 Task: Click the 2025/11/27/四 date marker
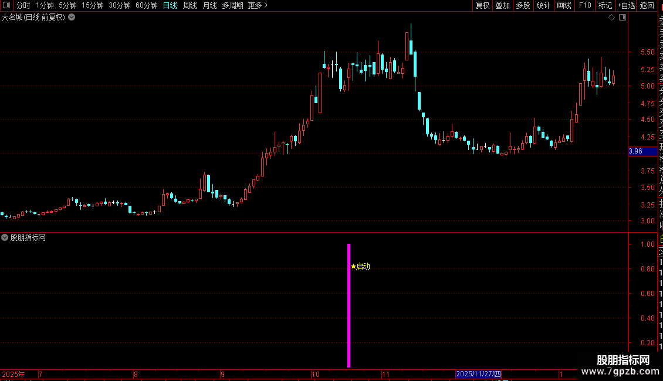pos(478,374)
